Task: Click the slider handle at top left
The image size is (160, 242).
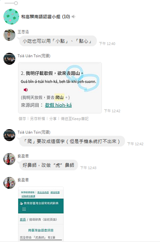Action: click(16, 3)
